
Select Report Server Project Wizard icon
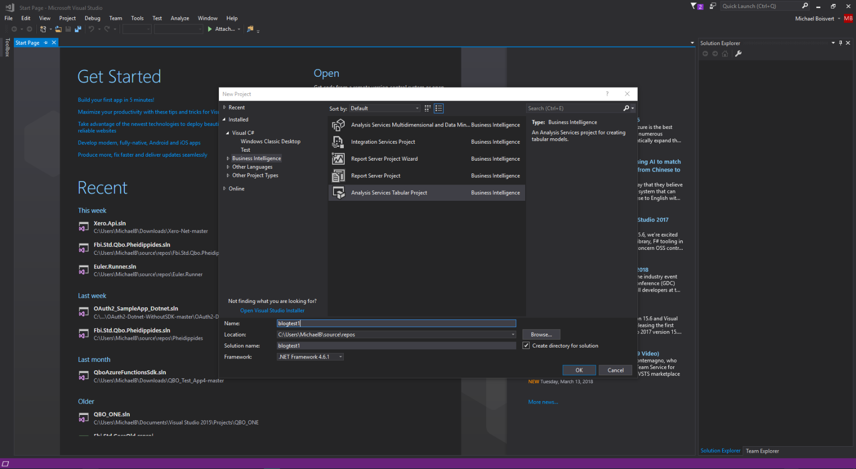pyautogui.click(x=338, y=159)
